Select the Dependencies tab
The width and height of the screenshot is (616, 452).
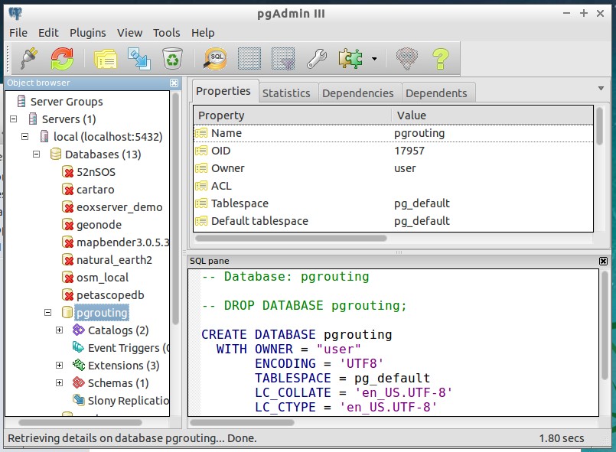coord(358,93)
